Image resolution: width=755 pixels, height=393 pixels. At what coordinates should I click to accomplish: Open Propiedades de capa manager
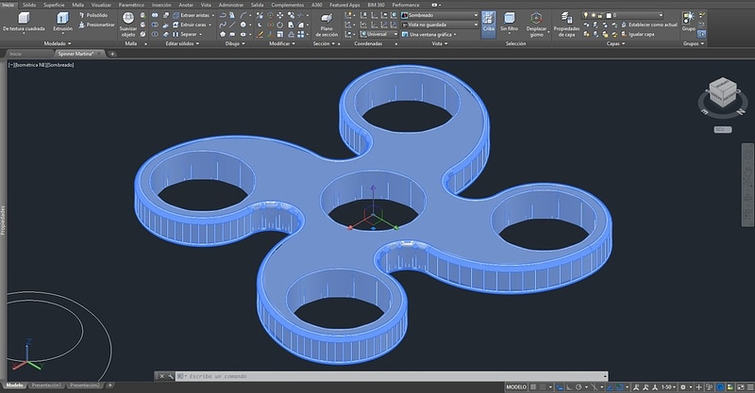[x=566, y=25]
